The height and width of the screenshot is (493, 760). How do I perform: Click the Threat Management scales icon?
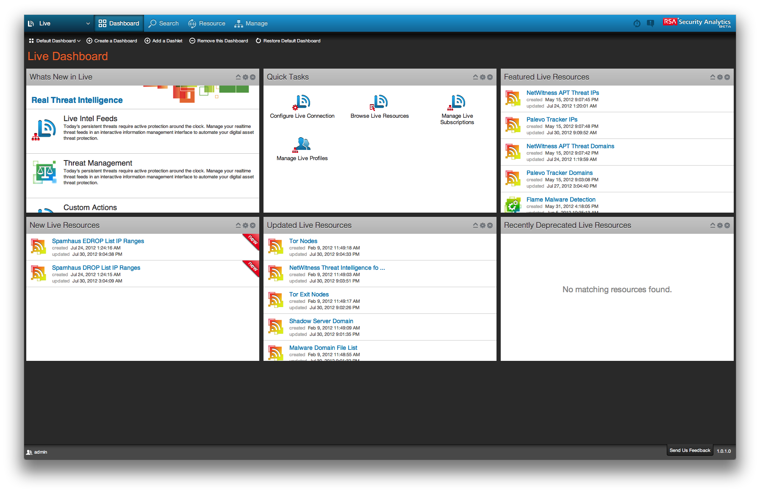coord(44,172)
